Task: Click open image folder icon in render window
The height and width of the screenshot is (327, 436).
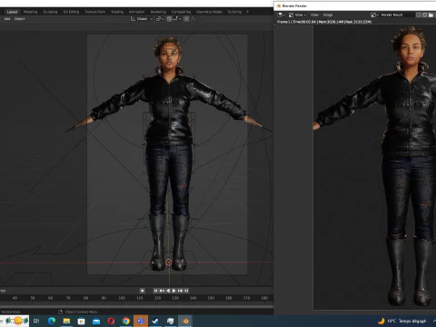Action: [x=431, y=15]
